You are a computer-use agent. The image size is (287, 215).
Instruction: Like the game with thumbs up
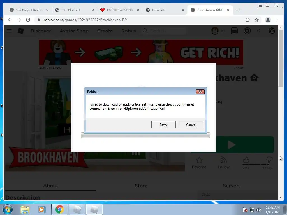pyautogui.click(x=246, y=160)
